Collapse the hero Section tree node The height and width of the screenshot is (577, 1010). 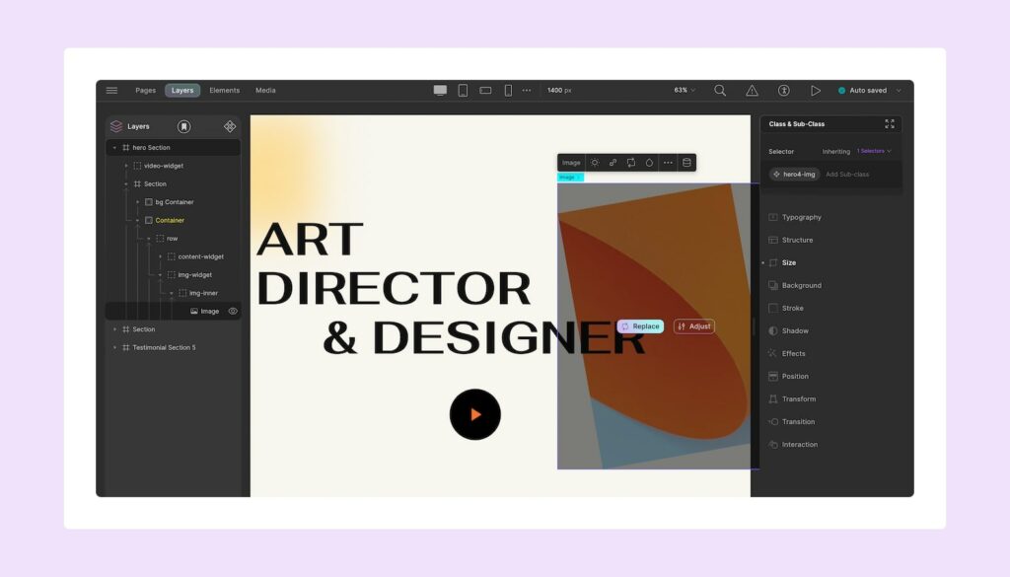click(114, 148)
